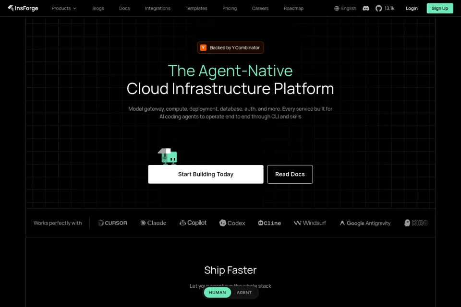Select the Codex logo

(x=232, y=223)
